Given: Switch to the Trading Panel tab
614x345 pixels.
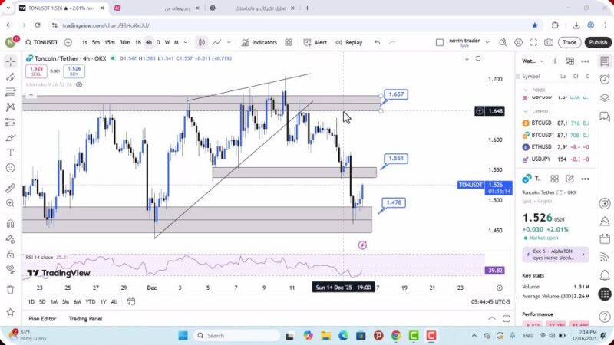Looking at the screenshot, I should (85, 319).
